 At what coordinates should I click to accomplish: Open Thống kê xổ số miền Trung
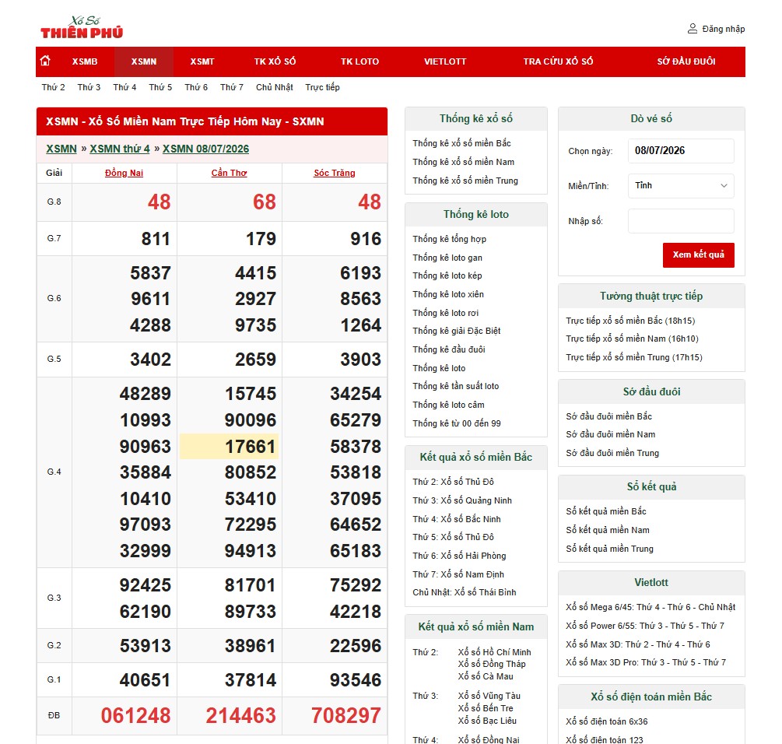tap(465, 181)
